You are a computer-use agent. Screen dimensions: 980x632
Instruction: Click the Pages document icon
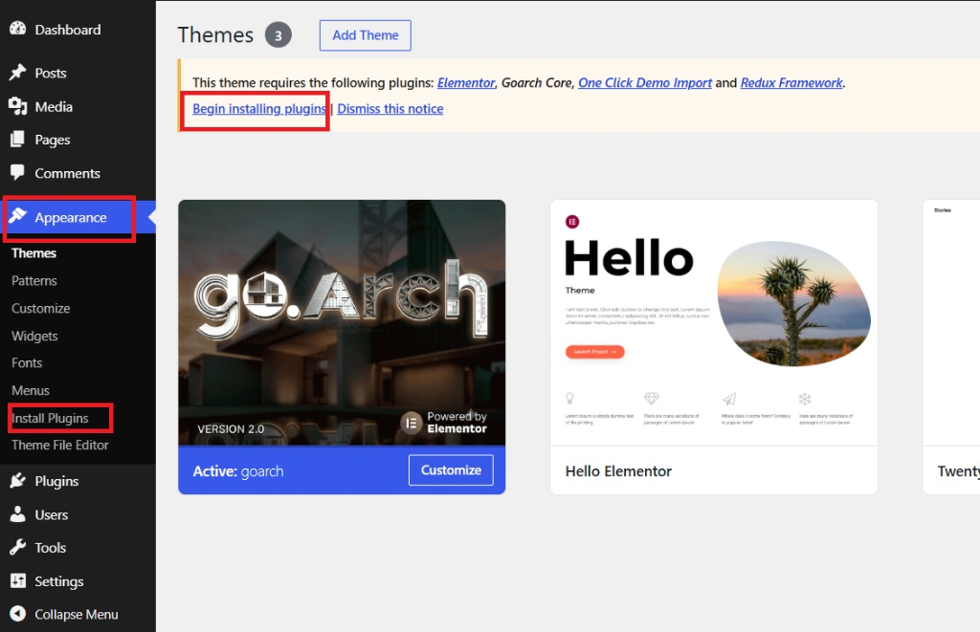(x=17, y=140)
